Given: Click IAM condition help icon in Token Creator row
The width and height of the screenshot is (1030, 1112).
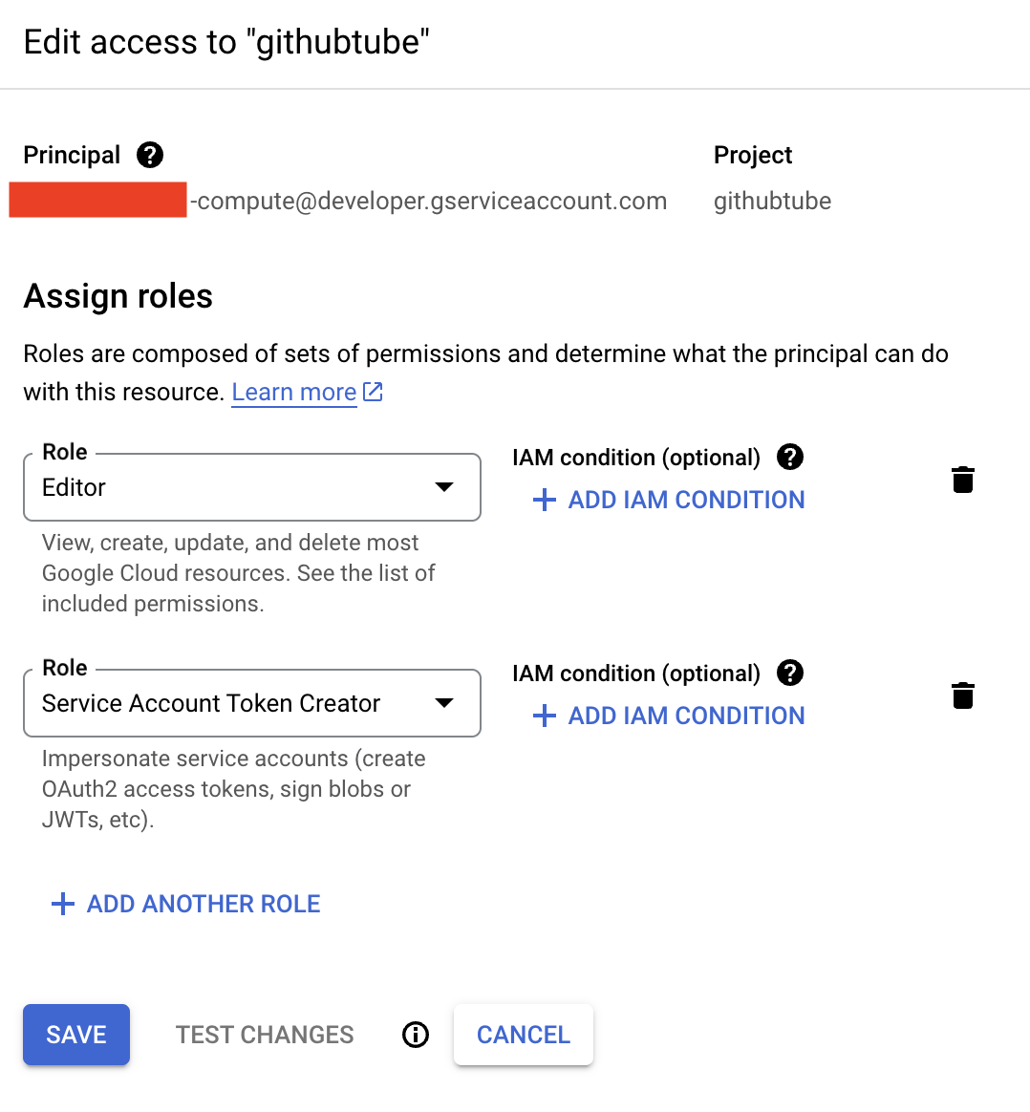Looking at the screenshot, I should tap(790, 674).
